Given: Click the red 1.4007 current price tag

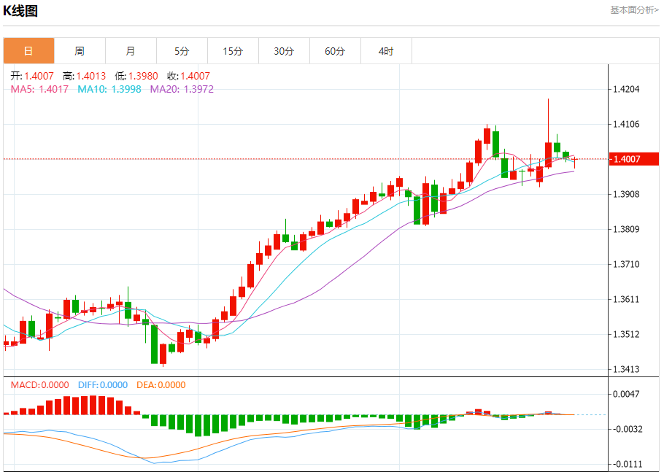Looking at the screenshot, I should point(633,159).
